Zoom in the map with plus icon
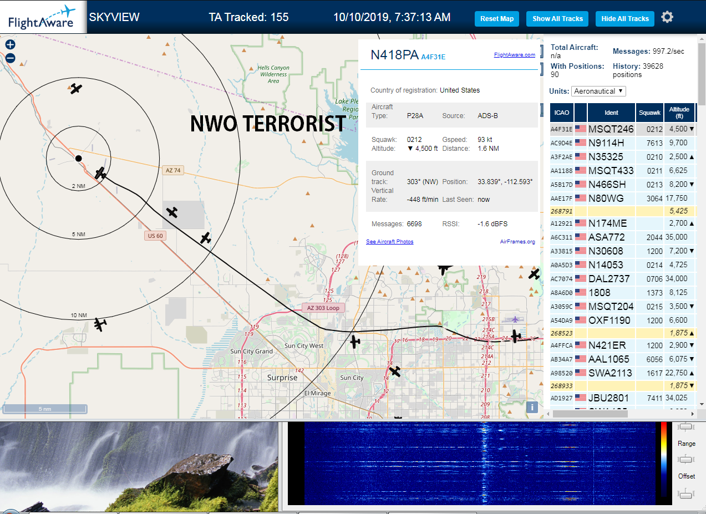706x514 pixels. pyautogui.click(x=10, y=45)
